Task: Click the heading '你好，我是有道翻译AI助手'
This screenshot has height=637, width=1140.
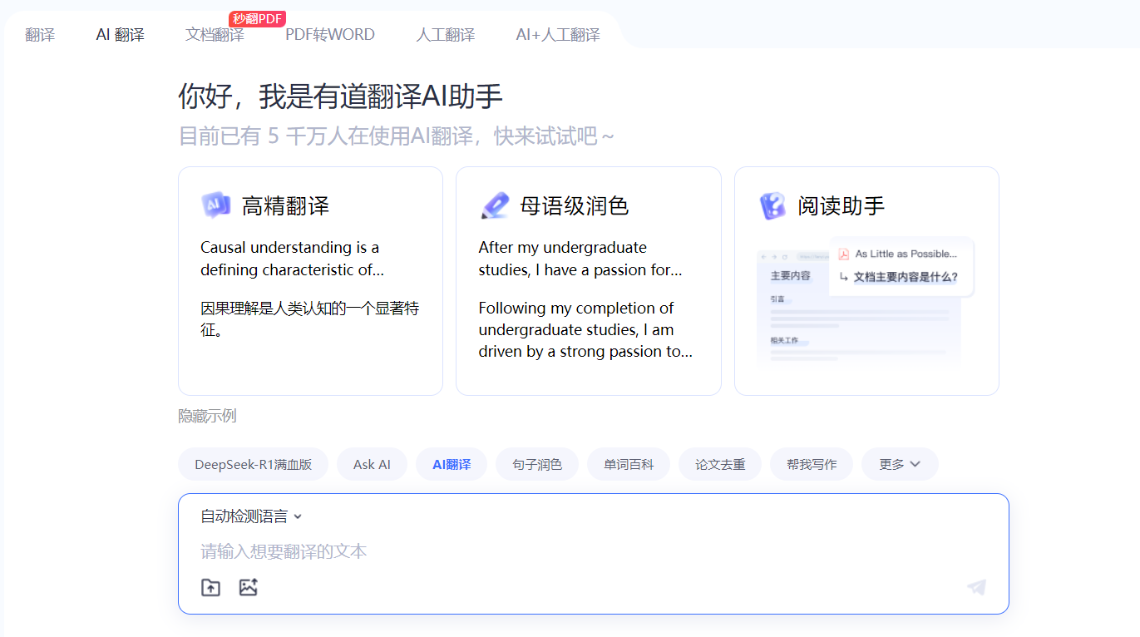Action: click(341, 96)
